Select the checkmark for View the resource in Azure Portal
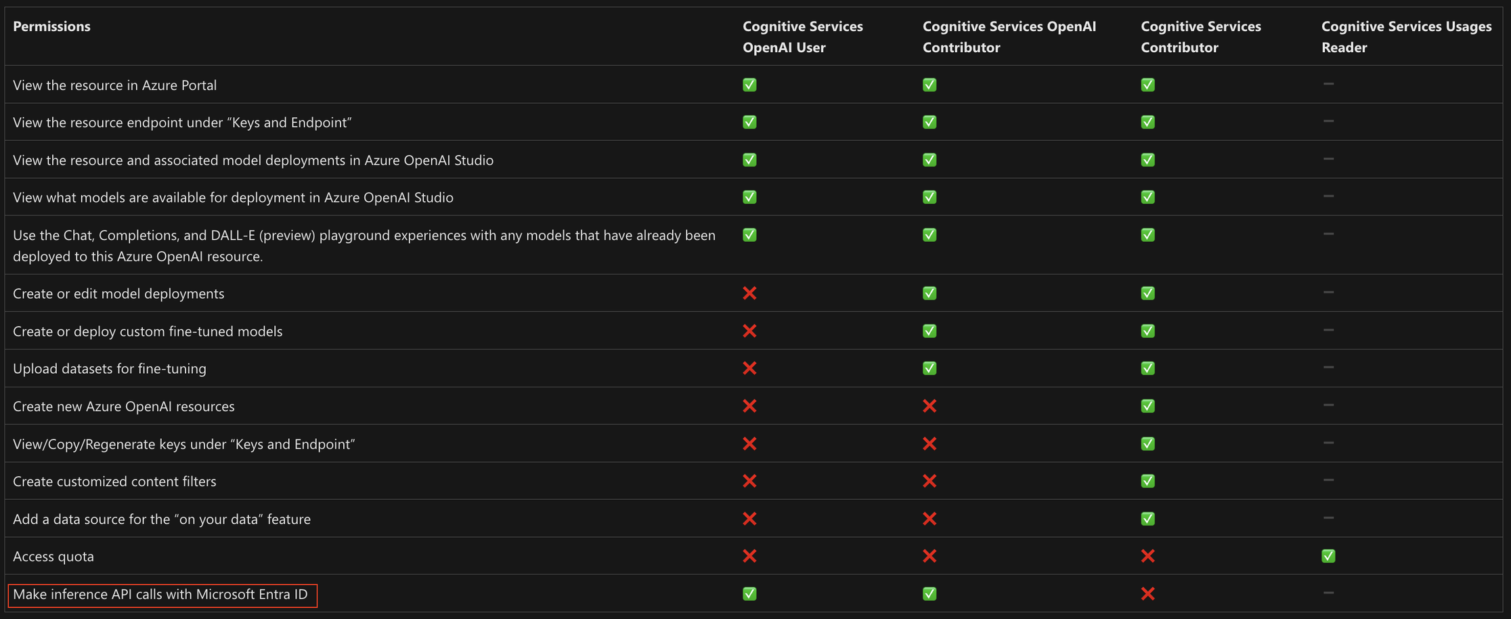This screenshot has width=1511, height=619. click(x=749, y=85)
